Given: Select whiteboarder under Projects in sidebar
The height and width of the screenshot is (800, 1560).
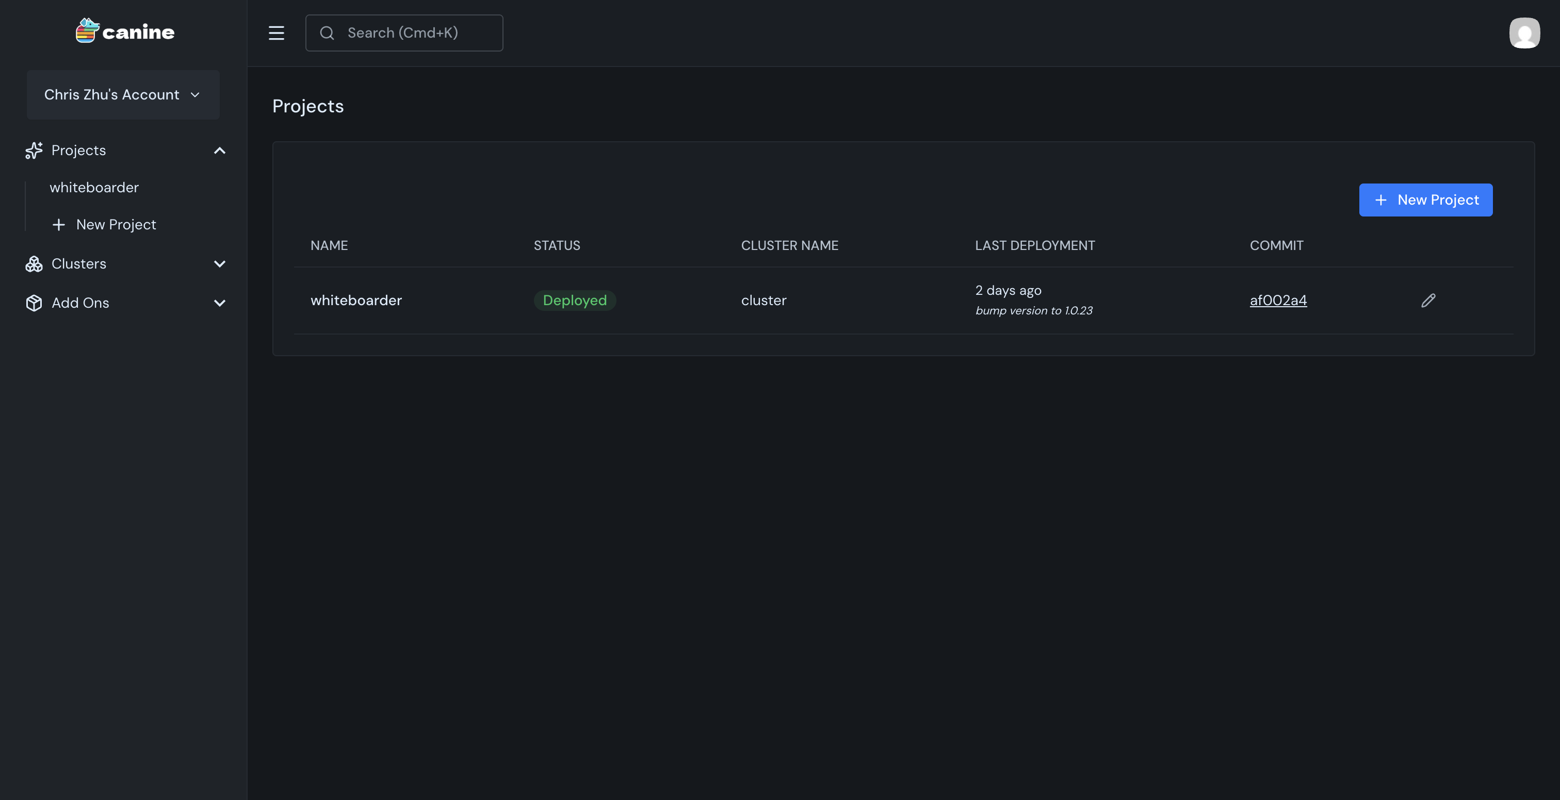Looking at the screenshot, I should (94, 187).
